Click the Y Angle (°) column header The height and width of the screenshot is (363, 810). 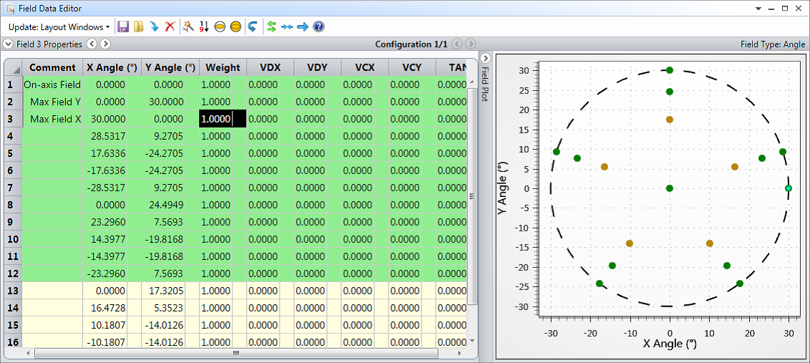tap(170, 67)
